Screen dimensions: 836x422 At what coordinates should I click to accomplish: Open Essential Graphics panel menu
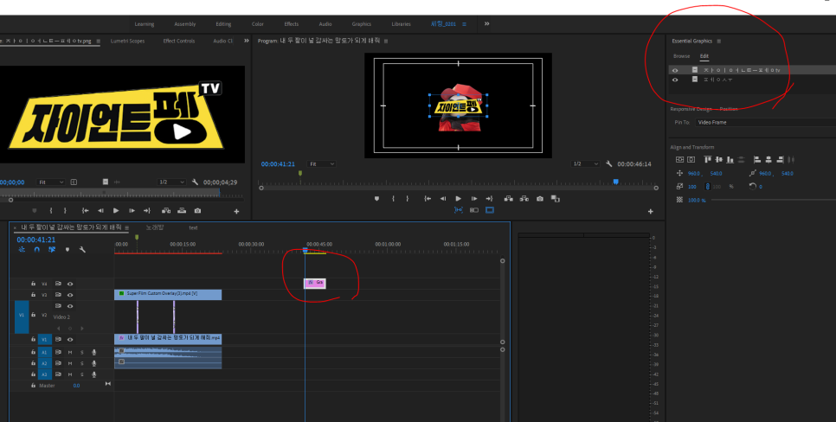point(718,41)
